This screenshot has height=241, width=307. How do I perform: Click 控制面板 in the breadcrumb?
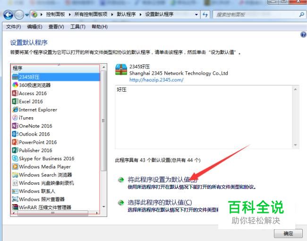point(55,14)
